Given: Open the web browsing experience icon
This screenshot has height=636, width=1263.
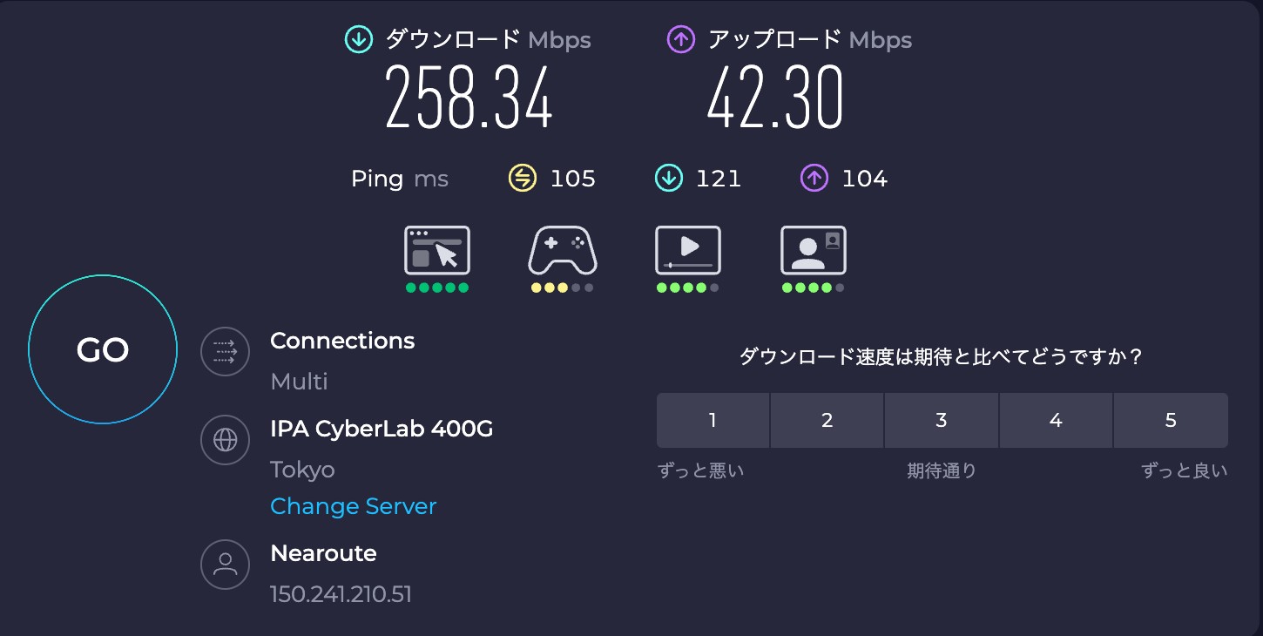Looking at the screenshot, I should 437,251.
